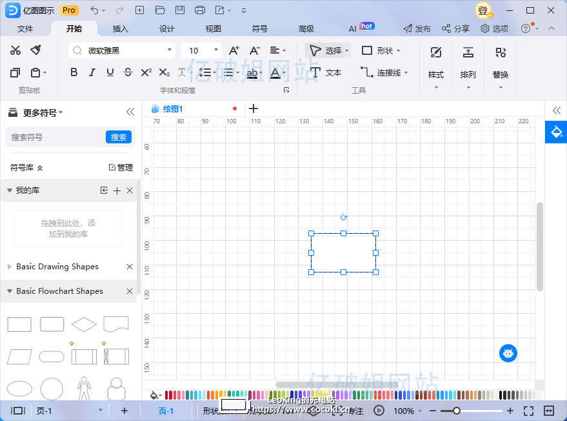Open the Style (样式) menu

click(436, 67)
